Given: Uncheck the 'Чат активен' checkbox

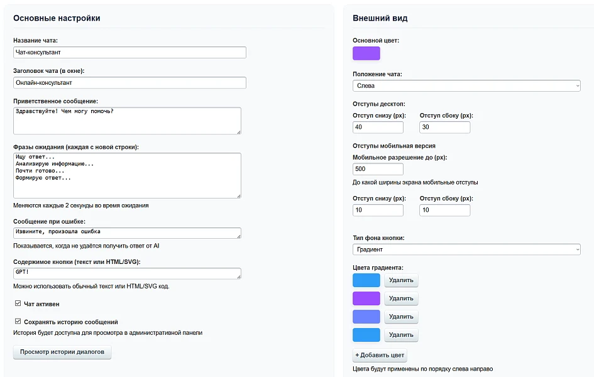Looking at the screenshot, I should [x=18, y=303].
